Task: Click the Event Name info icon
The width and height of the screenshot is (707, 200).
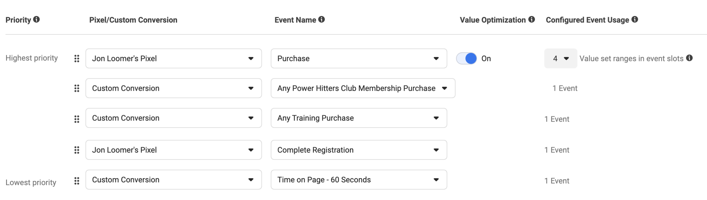Action: coord(321,20)
